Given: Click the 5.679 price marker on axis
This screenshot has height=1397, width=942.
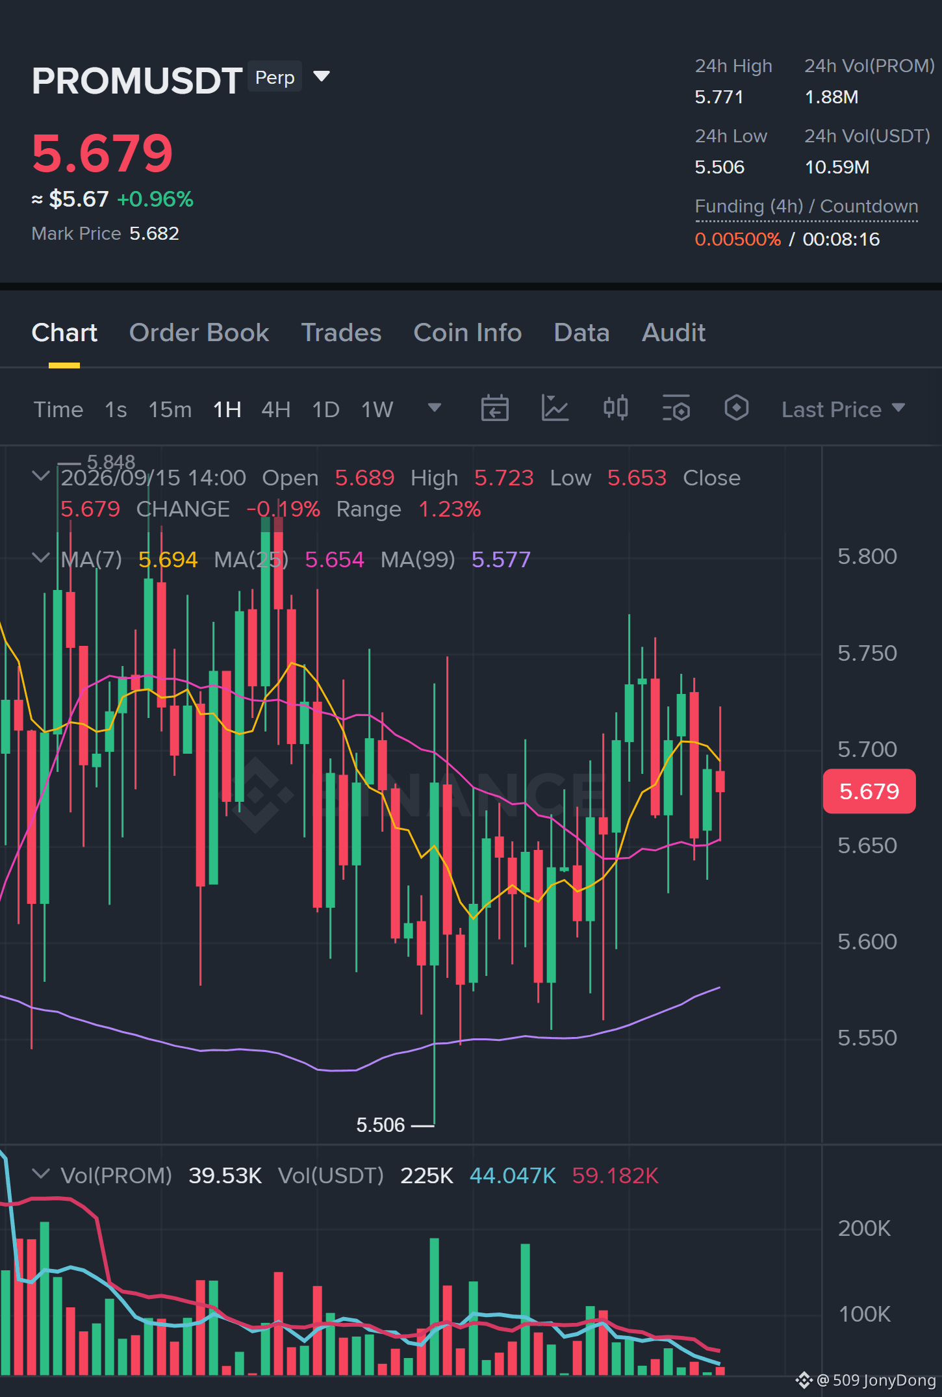Looking at the screenshot, I should point(869,791).
